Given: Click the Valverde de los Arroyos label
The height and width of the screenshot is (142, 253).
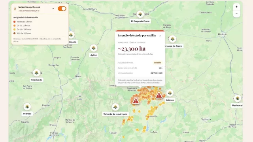Looking at the screenshot, I should [x=115, y=114].
